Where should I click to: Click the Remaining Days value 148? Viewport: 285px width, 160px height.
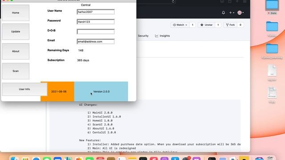click(x=81, y=50)
